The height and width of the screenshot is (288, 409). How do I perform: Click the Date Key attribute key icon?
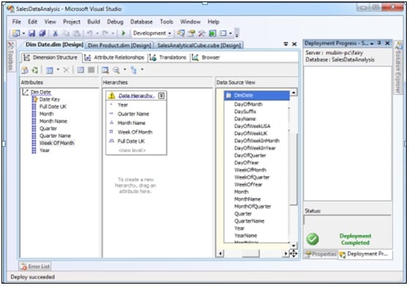(x=34, y=99)
